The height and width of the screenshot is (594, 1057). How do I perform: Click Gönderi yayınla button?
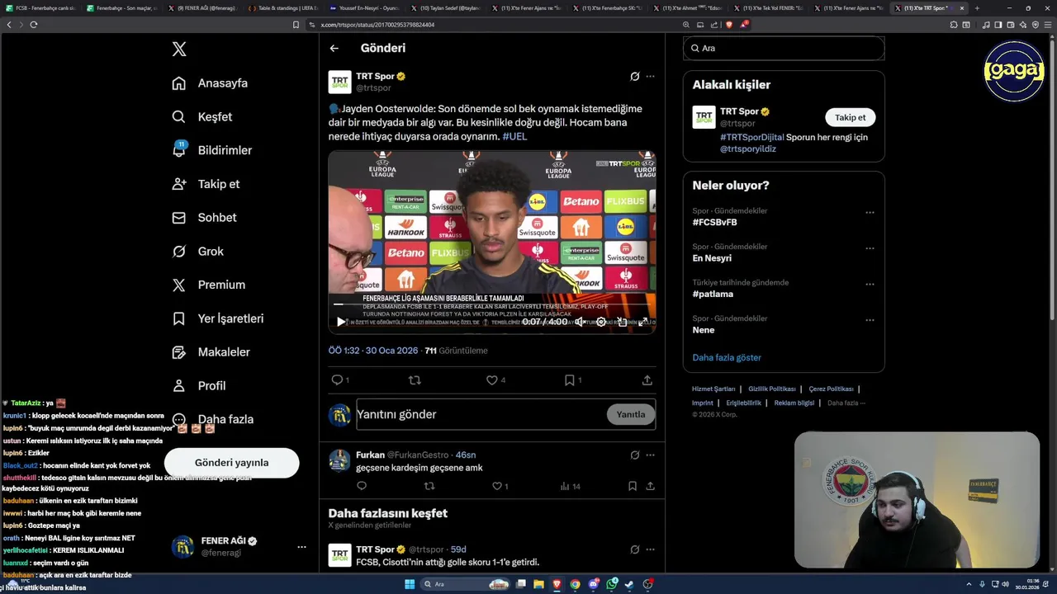[231, 463]
